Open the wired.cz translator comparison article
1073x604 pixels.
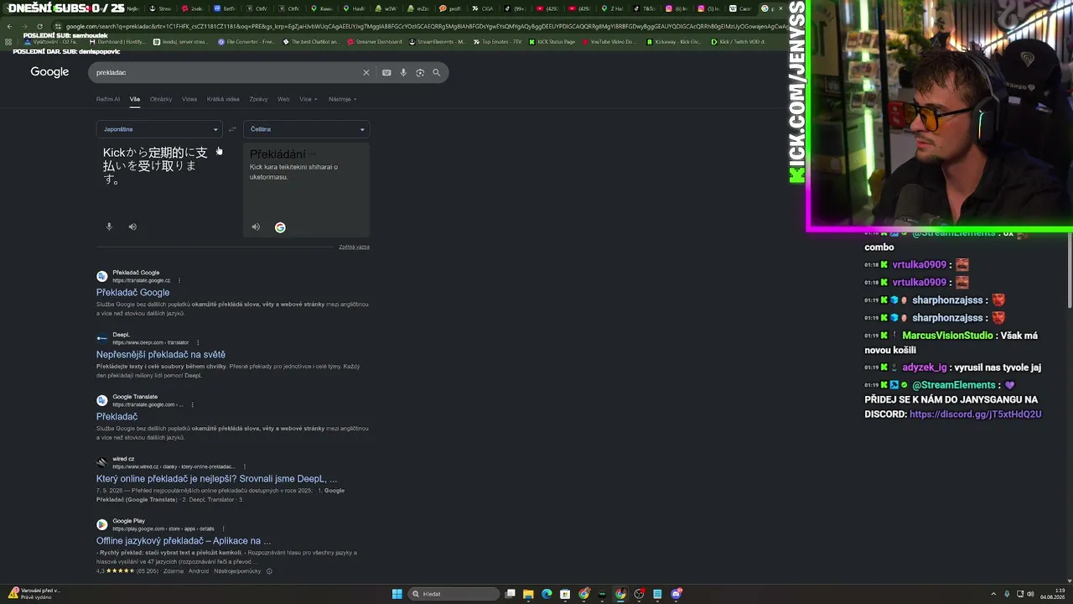coord(216,479)
